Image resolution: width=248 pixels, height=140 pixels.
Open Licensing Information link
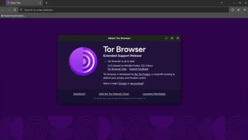(154, 94)
